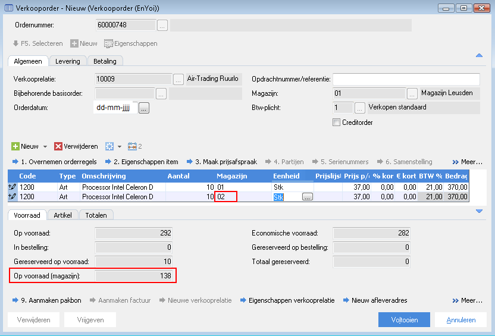Open the Voorraad tab
495x336 pixels.
click(27, 215)
